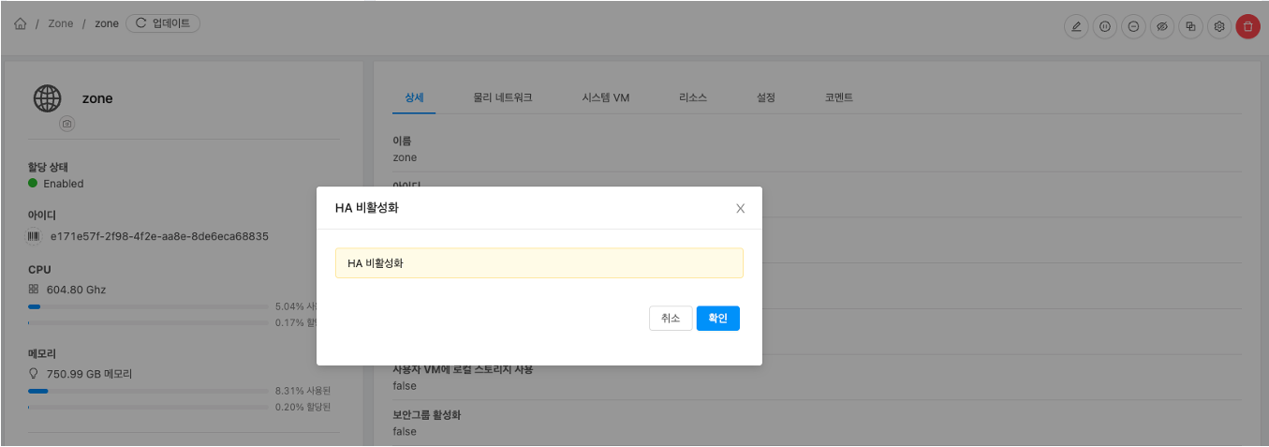Switch to the 물리 네트워크 tab

[x=503, y=97]
